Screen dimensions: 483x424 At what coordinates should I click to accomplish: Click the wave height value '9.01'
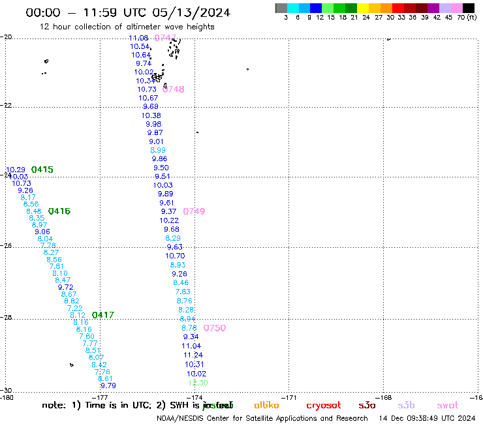[x=156, y=142]
